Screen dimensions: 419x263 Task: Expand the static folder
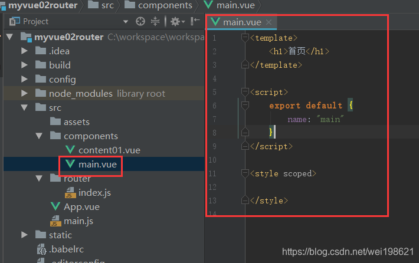click(24, 235)
